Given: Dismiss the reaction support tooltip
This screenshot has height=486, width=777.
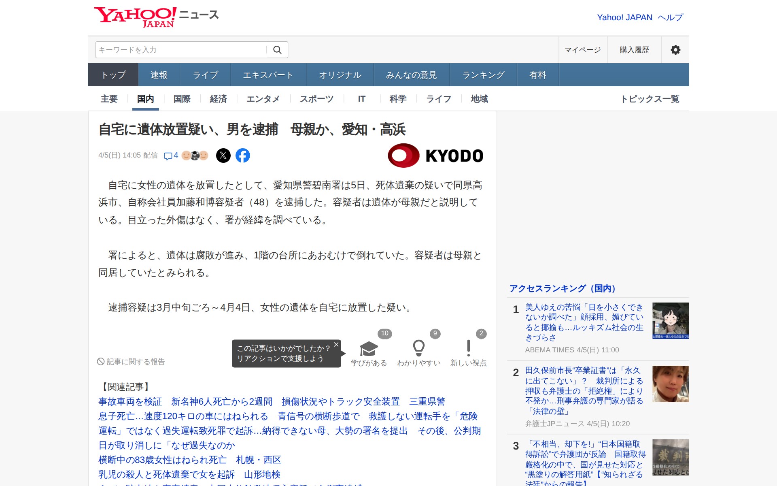Looking at the screenshot, I should (x=335, y=345).
